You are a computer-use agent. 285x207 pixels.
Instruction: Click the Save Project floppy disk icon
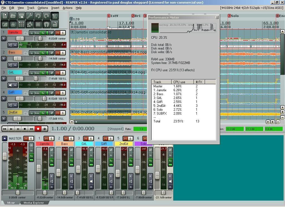pyautogui.click(x=21, y=16)
